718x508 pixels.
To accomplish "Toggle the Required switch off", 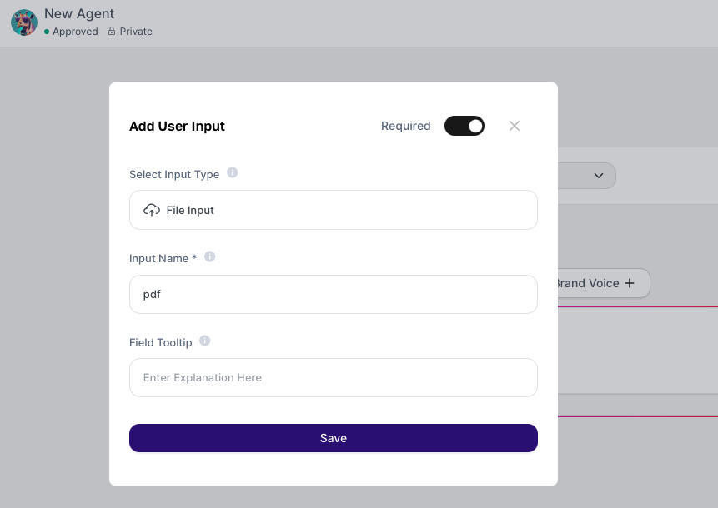I will coord(464,126).
